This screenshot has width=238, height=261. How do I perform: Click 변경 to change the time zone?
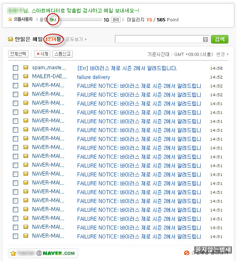click(x=222, y=54)
